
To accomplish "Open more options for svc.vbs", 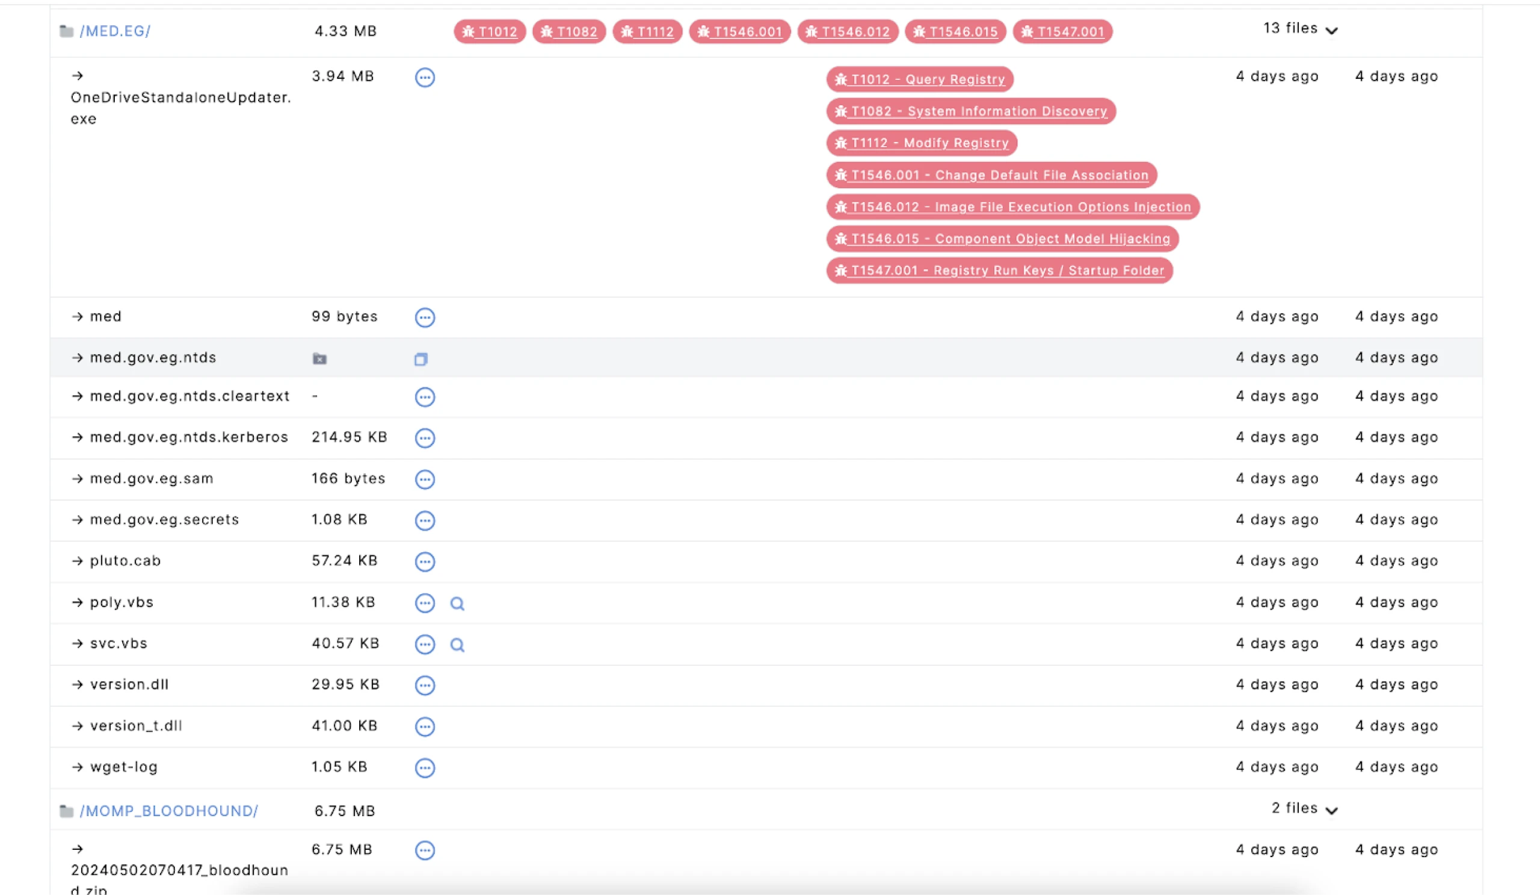I will (x=425, y=645).
